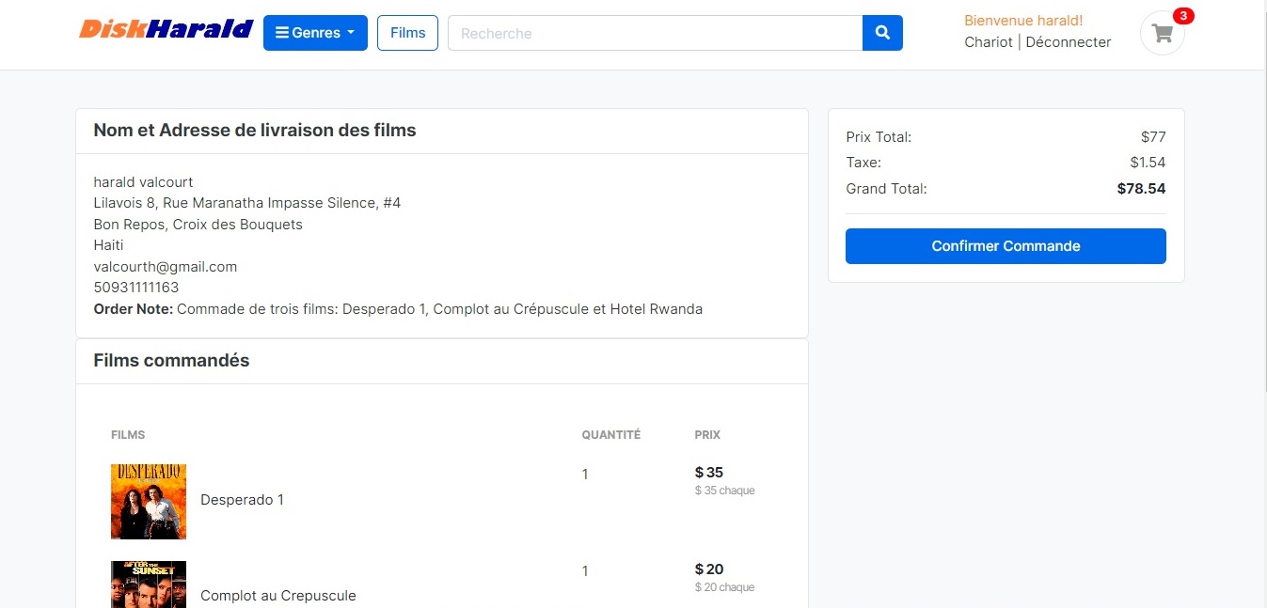This screenshot has height=608, width=1267.
Task: Expand the Genres dropdown menu
Action: 315,33
